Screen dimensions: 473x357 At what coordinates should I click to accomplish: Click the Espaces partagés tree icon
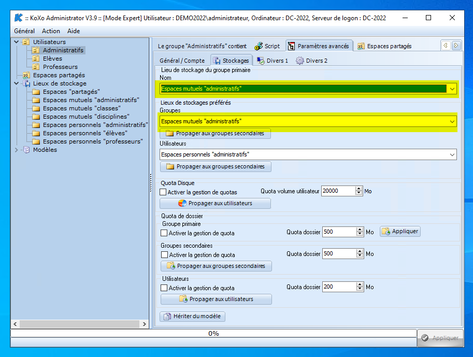pyautogui.click(x=26, y=75)
